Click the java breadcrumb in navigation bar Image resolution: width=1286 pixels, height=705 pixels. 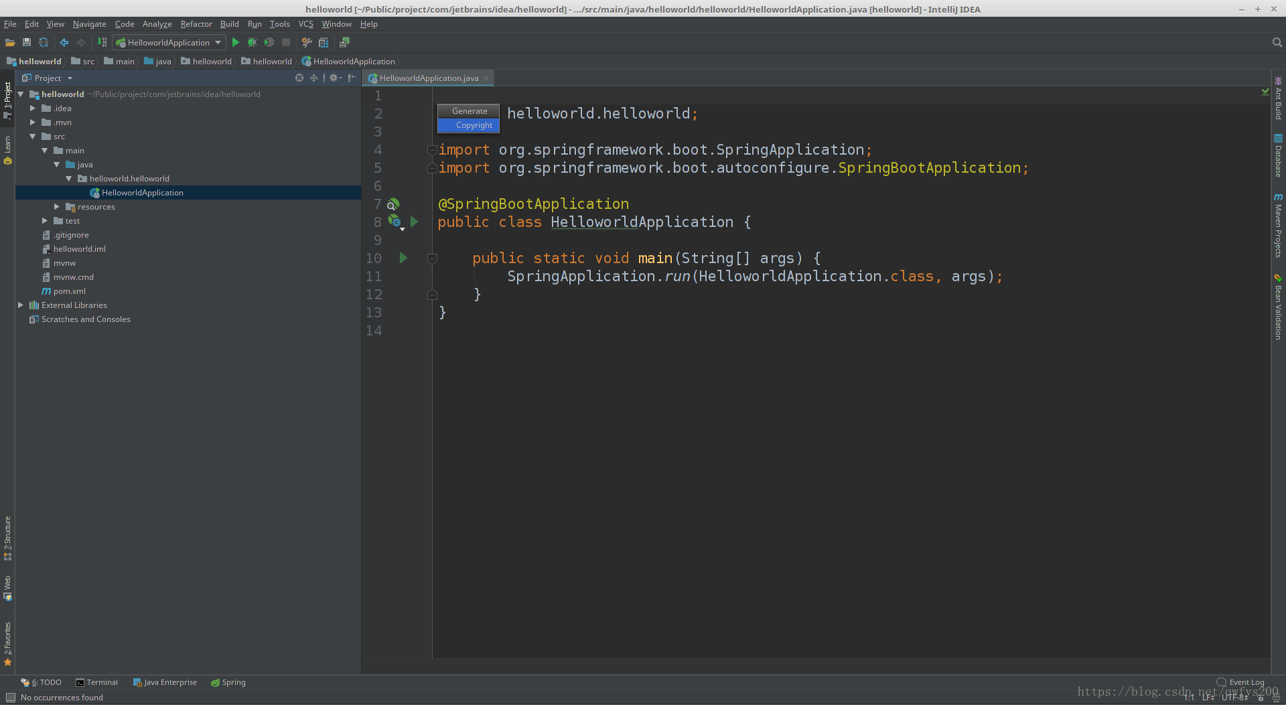point(157,61)
